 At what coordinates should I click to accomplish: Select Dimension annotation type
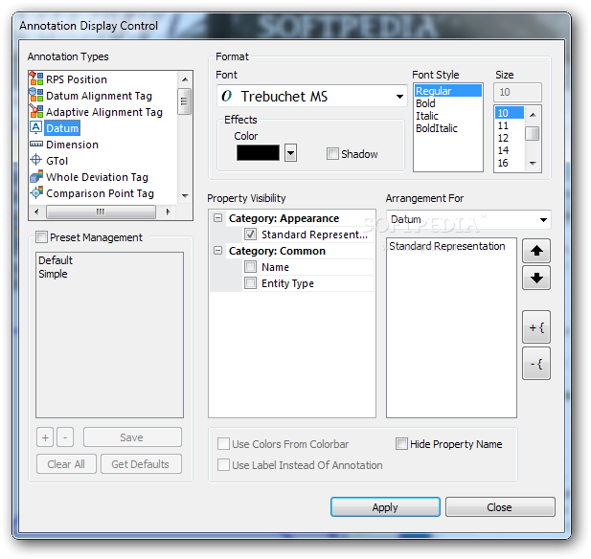pyautogui.click(x=72, y=145)
